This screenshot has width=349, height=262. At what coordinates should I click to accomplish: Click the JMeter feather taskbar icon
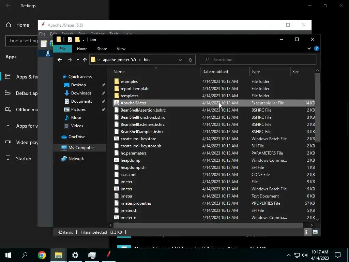109,255
